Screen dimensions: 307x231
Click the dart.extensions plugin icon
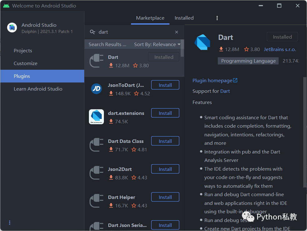[96, 117]
